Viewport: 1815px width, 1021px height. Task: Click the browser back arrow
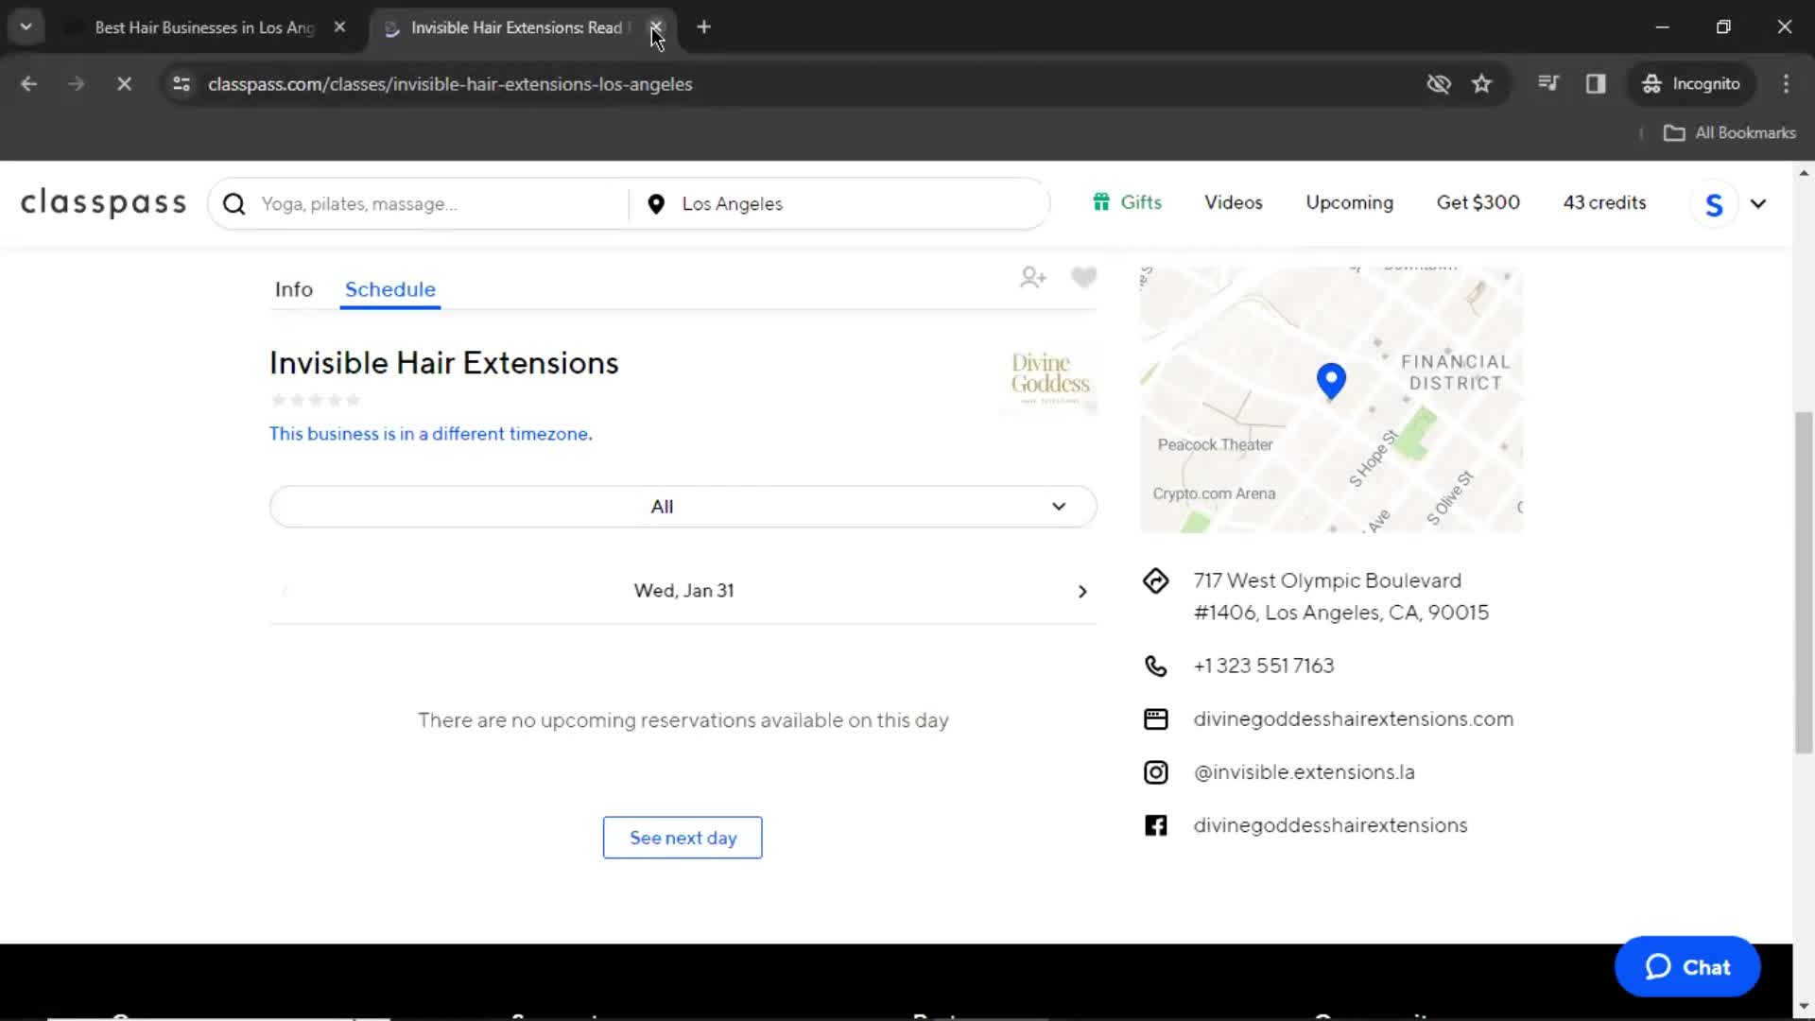click(28, 84)
